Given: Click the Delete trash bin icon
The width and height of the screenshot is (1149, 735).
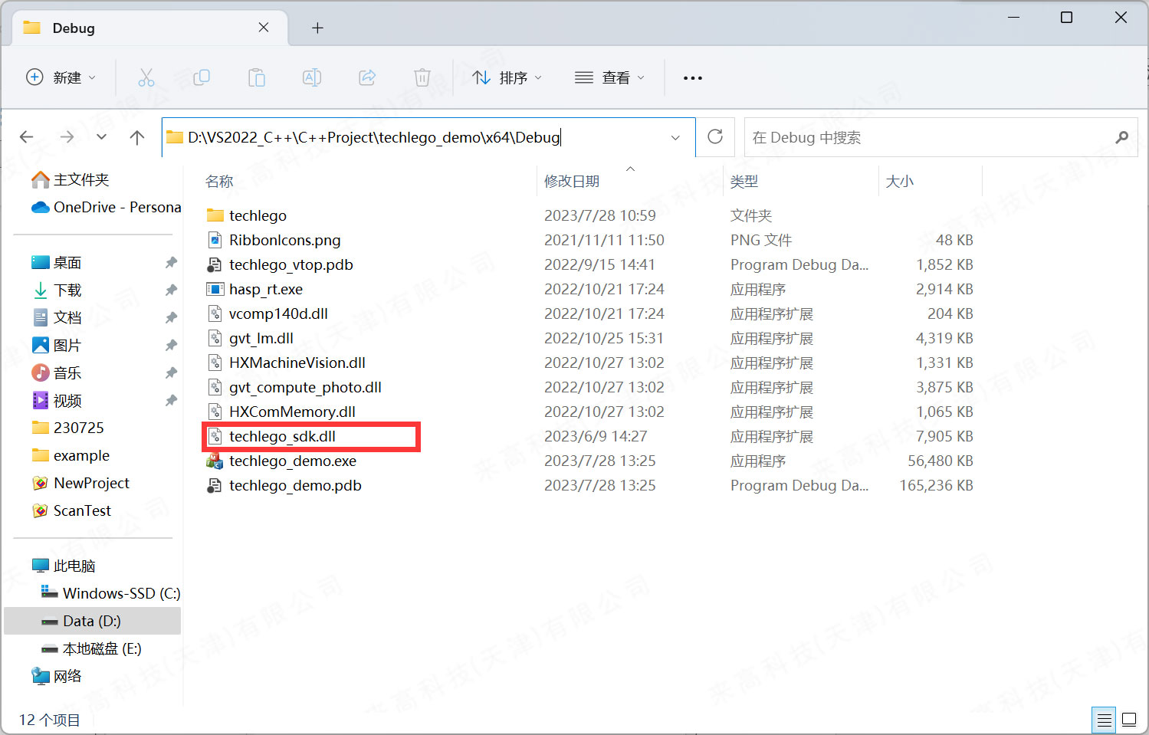Looking at the screenshot, I should (422, 77).
